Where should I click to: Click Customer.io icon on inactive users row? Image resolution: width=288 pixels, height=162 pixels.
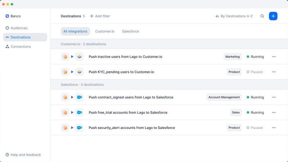[x=80, y=57]
